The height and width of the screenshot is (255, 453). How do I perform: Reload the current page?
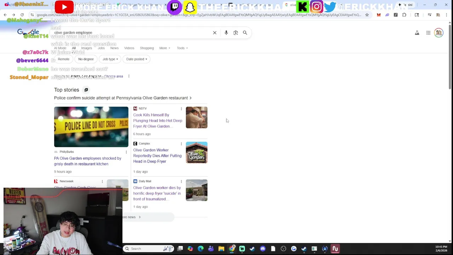click(x=22, y=15)
